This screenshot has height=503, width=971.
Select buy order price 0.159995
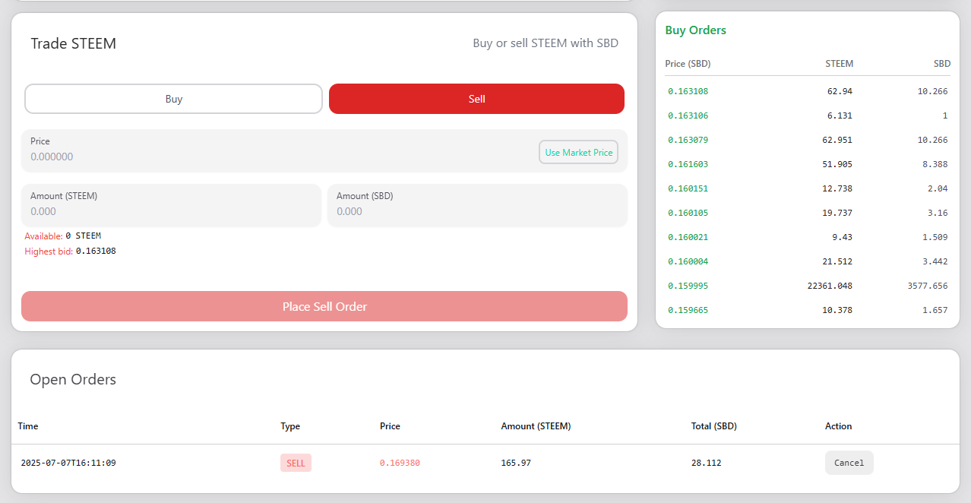688,286
